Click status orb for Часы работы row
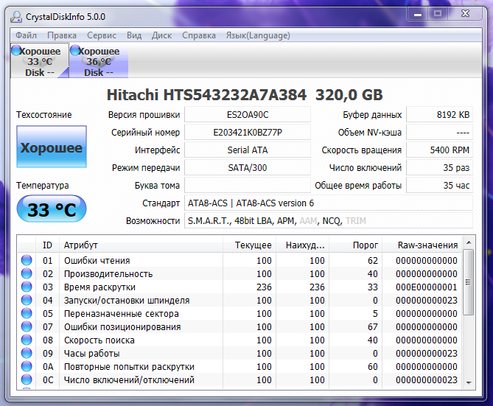The image size is (493, 406). (x=27, y=353)
